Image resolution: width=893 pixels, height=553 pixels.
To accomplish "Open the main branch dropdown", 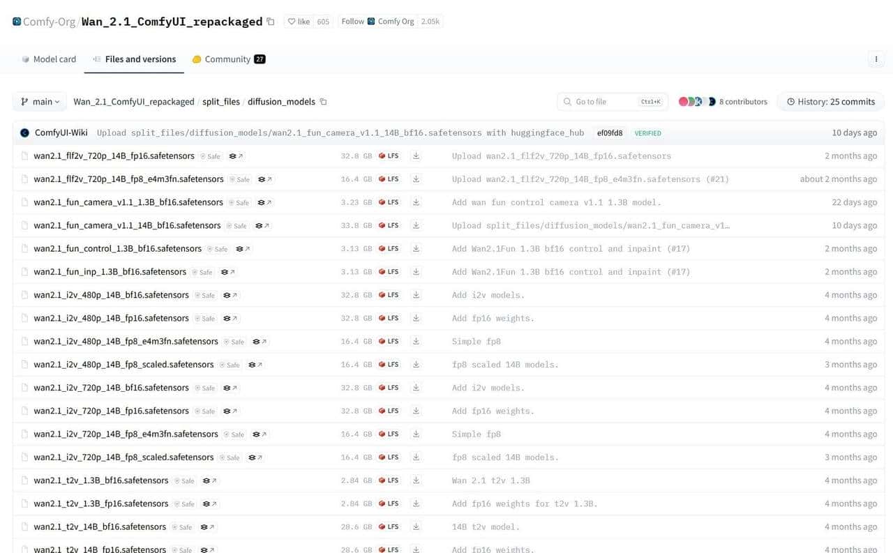I will click(40, 102).
